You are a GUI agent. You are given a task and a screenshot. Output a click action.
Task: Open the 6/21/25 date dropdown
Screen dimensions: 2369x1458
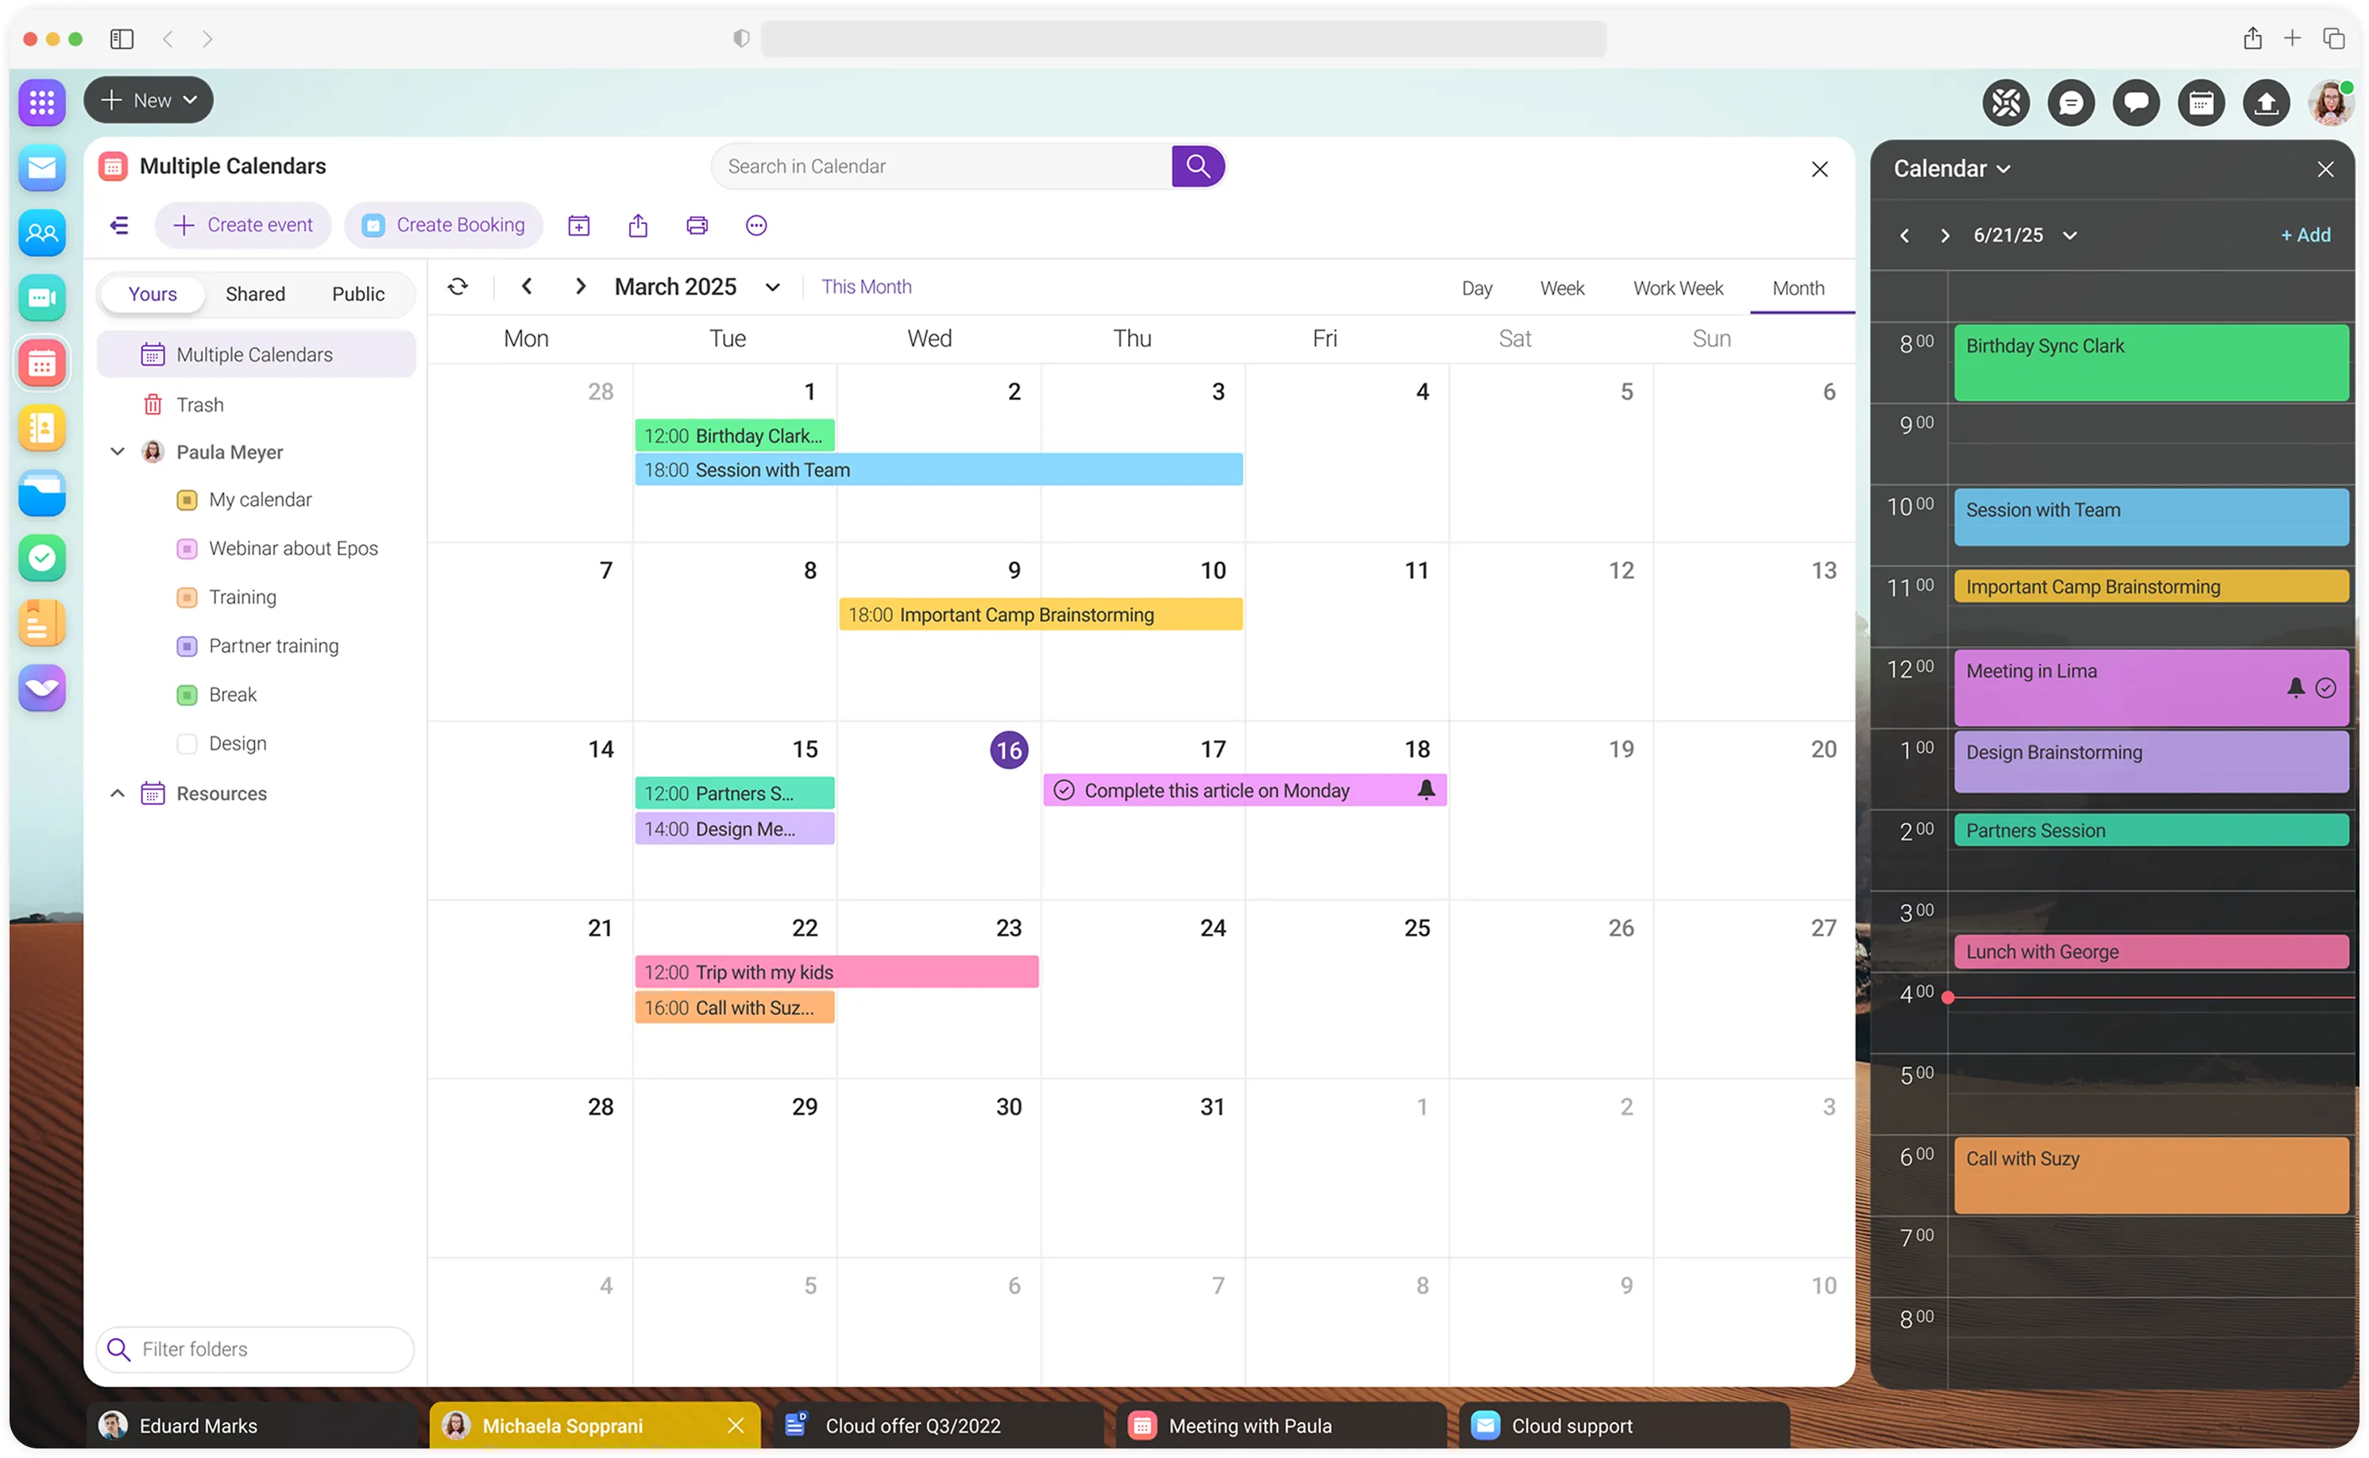point(2069,235)
